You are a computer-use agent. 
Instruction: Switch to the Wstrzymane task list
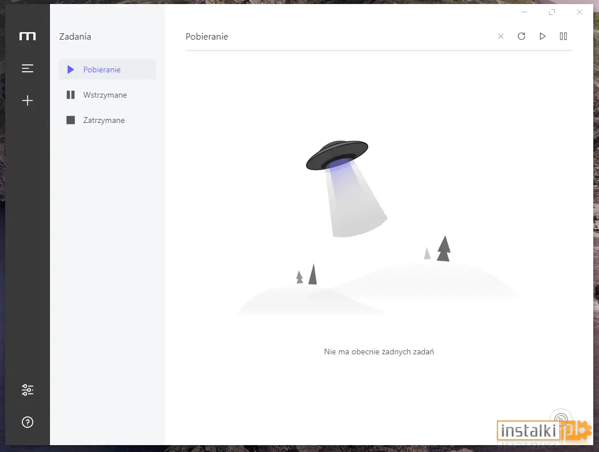click(x=107, y=95)
